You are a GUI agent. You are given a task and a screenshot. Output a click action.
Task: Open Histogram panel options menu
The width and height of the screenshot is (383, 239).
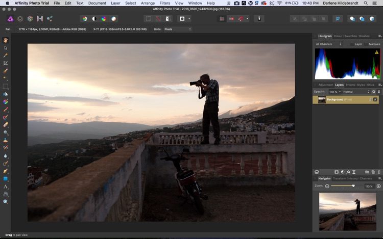379,36
